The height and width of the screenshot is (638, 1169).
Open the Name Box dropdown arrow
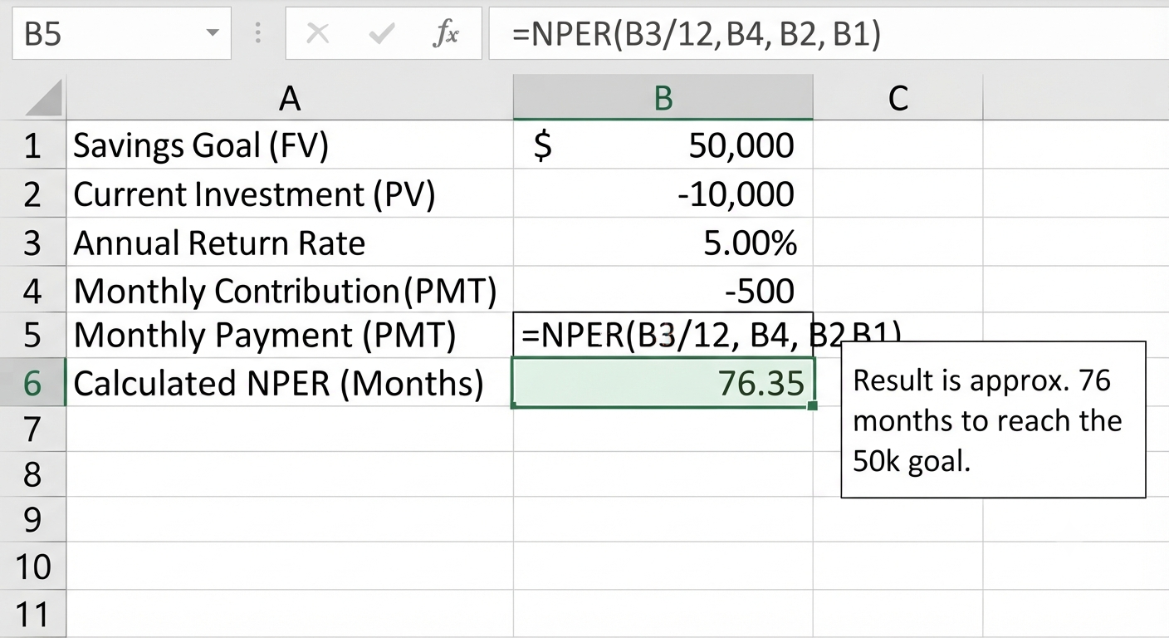point(213,34)
